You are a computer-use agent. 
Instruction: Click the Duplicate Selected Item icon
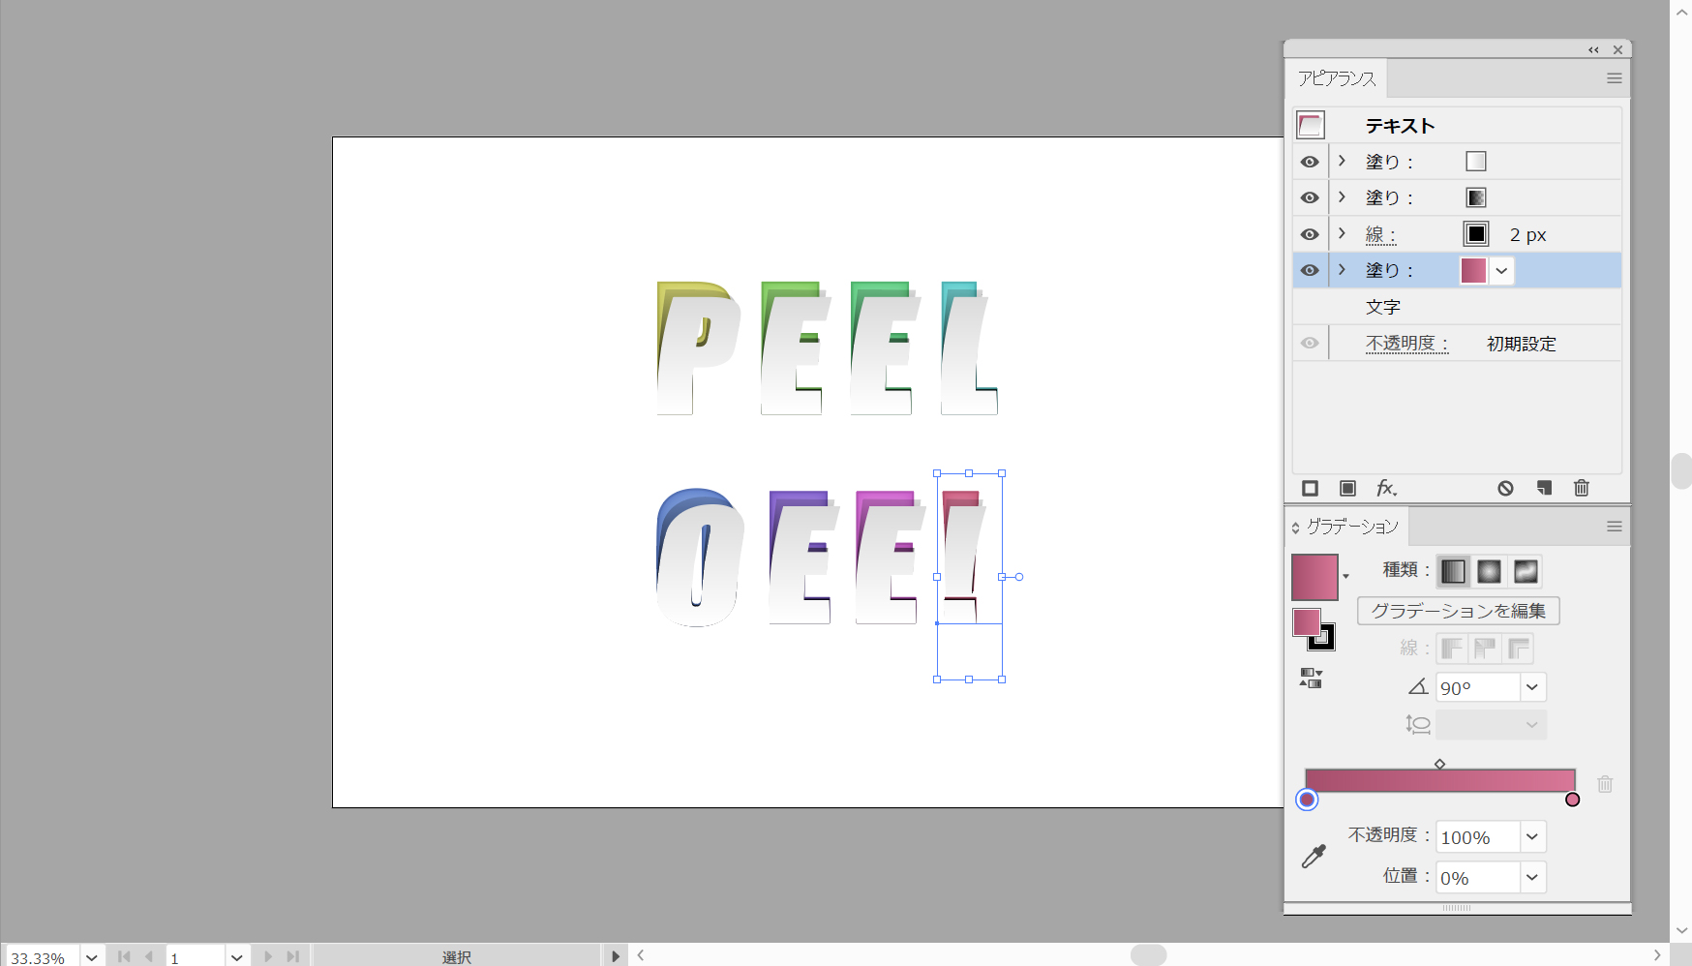(x=1544, y=489)
